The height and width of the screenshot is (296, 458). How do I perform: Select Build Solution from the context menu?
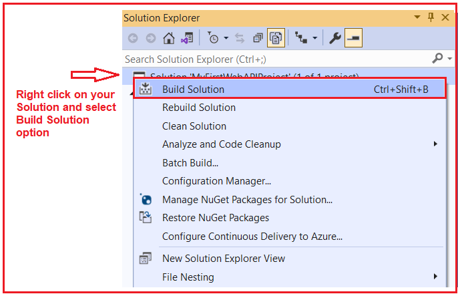point(290,89)
